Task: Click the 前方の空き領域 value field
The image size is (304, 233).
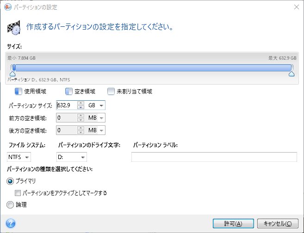Action: pos(67,118)
